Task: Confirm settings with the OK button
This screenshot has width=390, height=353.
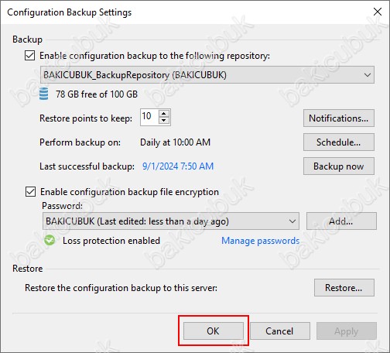Action: (214, 331)
